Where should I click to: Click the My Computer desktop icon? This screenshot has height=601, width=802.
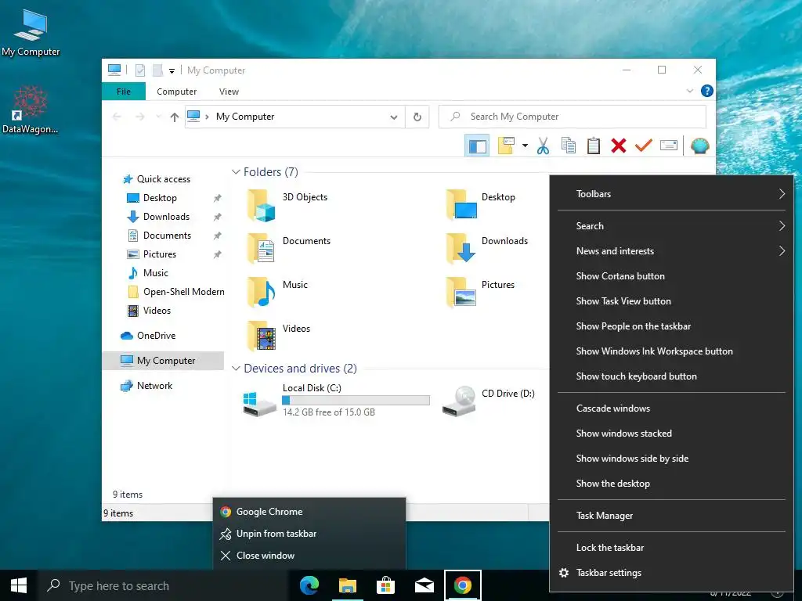pyautogui.click(x=31, y=33)
